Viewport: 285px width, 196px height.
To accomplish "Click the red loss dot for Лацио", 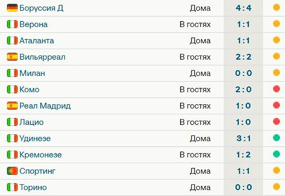I will click(276, 121).
